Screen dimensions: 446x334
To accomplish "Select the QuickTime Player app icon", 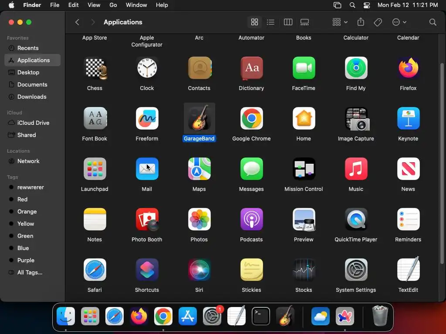I will point(356,219).
